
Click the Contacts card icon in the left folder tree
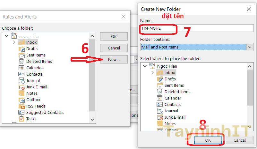click(x=21, y=74)
